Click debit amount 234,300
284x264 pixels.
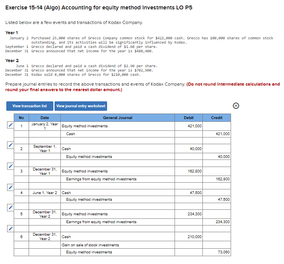[189, 214]
